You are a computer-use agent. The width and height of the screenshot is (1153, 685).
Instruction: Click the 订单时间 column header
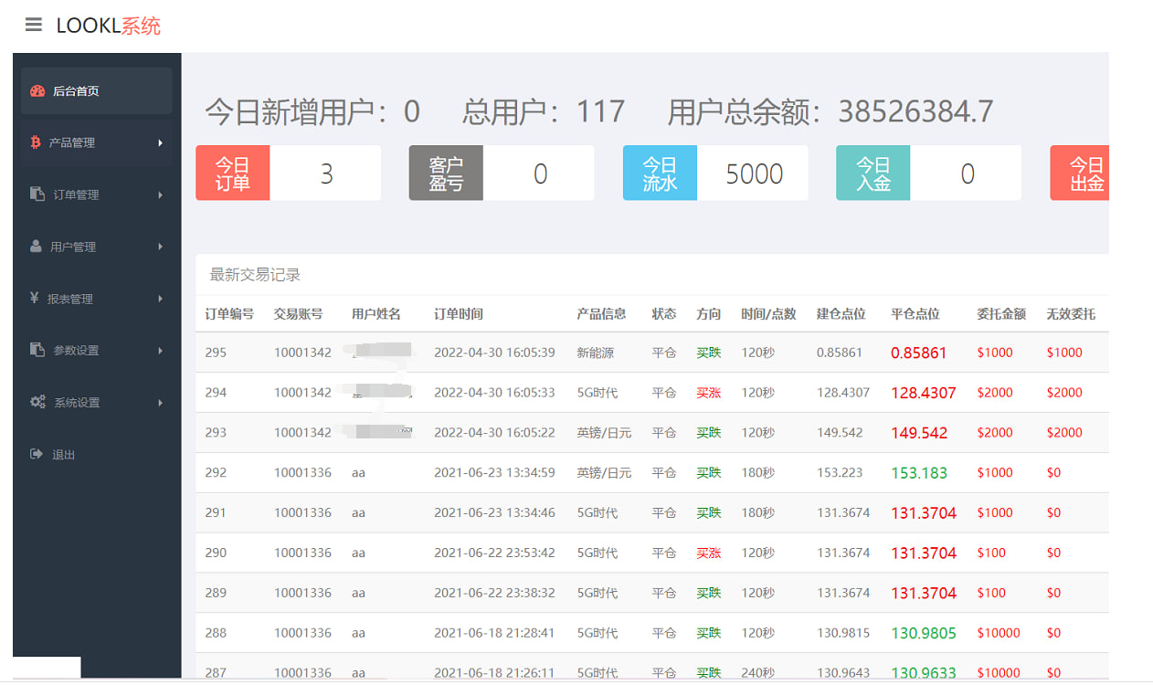[459, 314]
